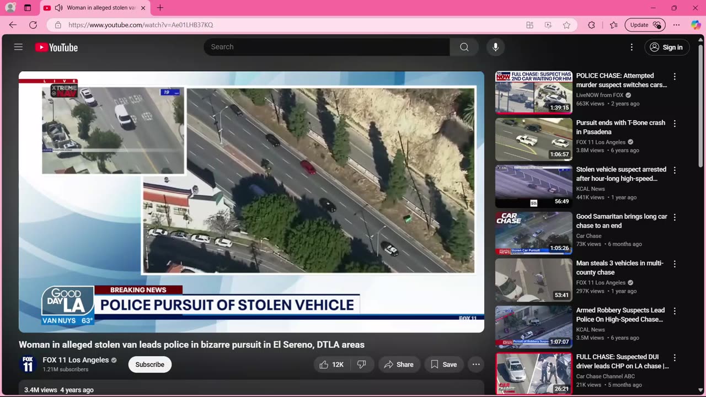View site information lock icon
The image size is (706, 397).
57,25
